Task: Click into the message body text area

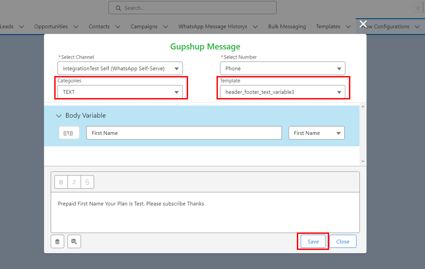Action: pos(205,212)
